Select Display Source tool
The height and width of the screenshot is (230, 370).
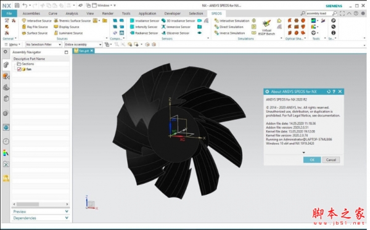[x=67, y=27]
